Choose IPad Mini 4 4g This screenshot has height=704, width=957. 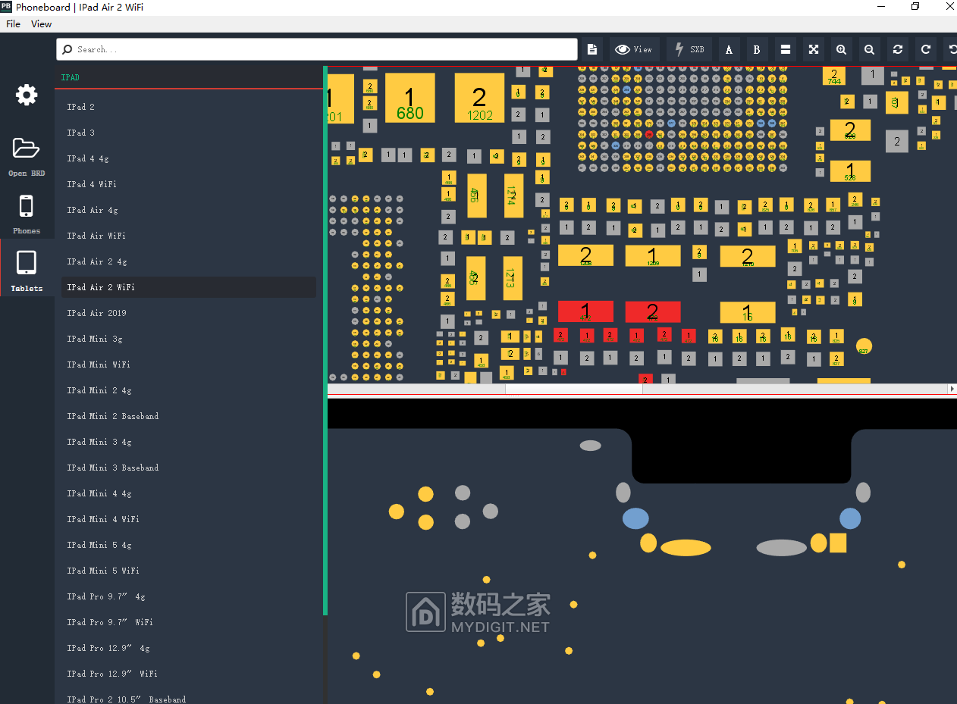(189, 493)
